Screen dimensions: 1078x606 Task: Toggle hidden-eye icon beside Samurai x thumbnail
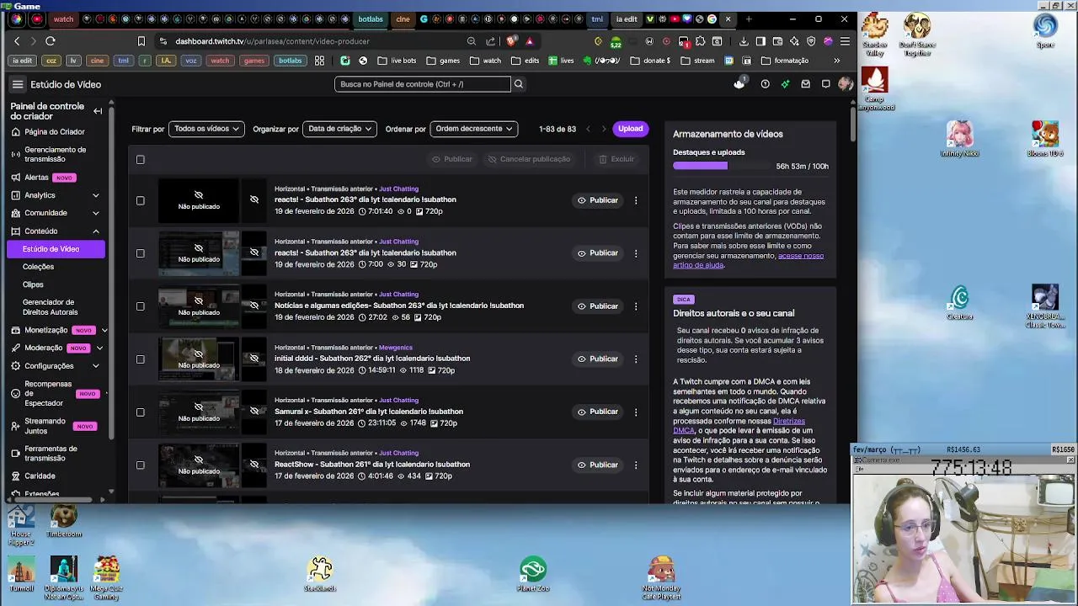click(x=254, y=412)
